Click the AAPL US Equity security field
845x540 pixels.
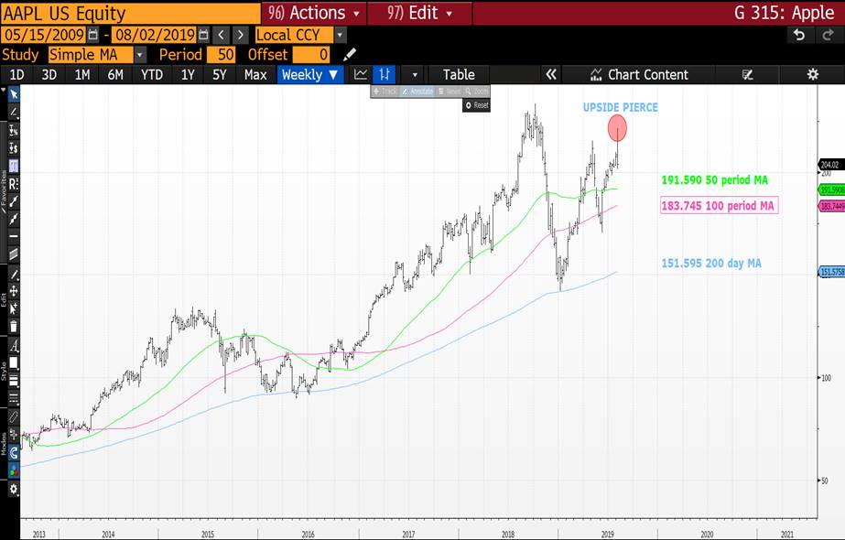131,13
